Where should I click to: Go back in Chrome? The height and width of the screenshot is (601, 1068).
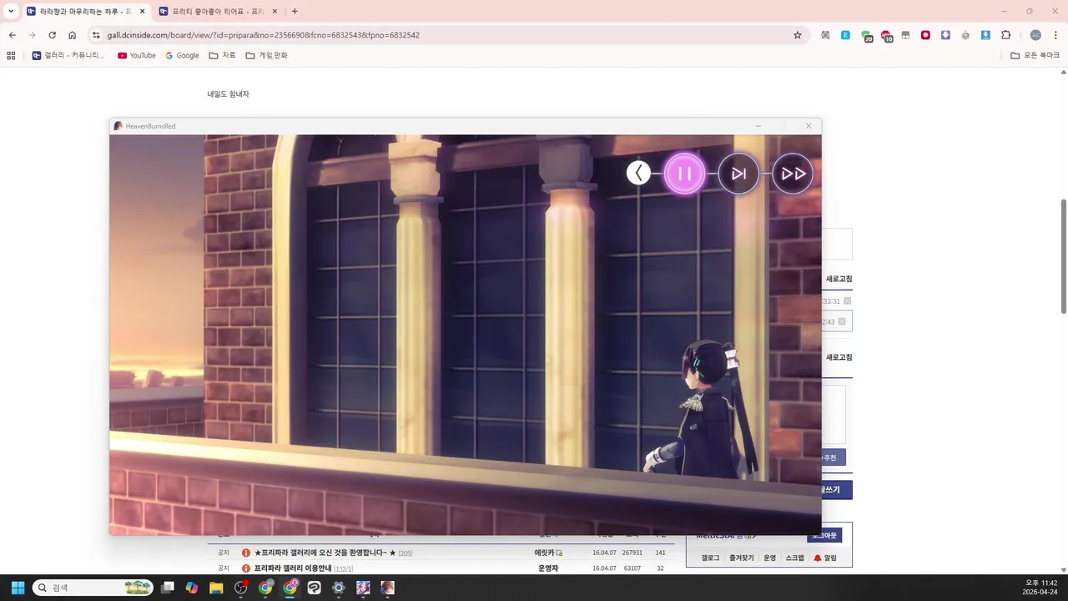click(13, 35)
